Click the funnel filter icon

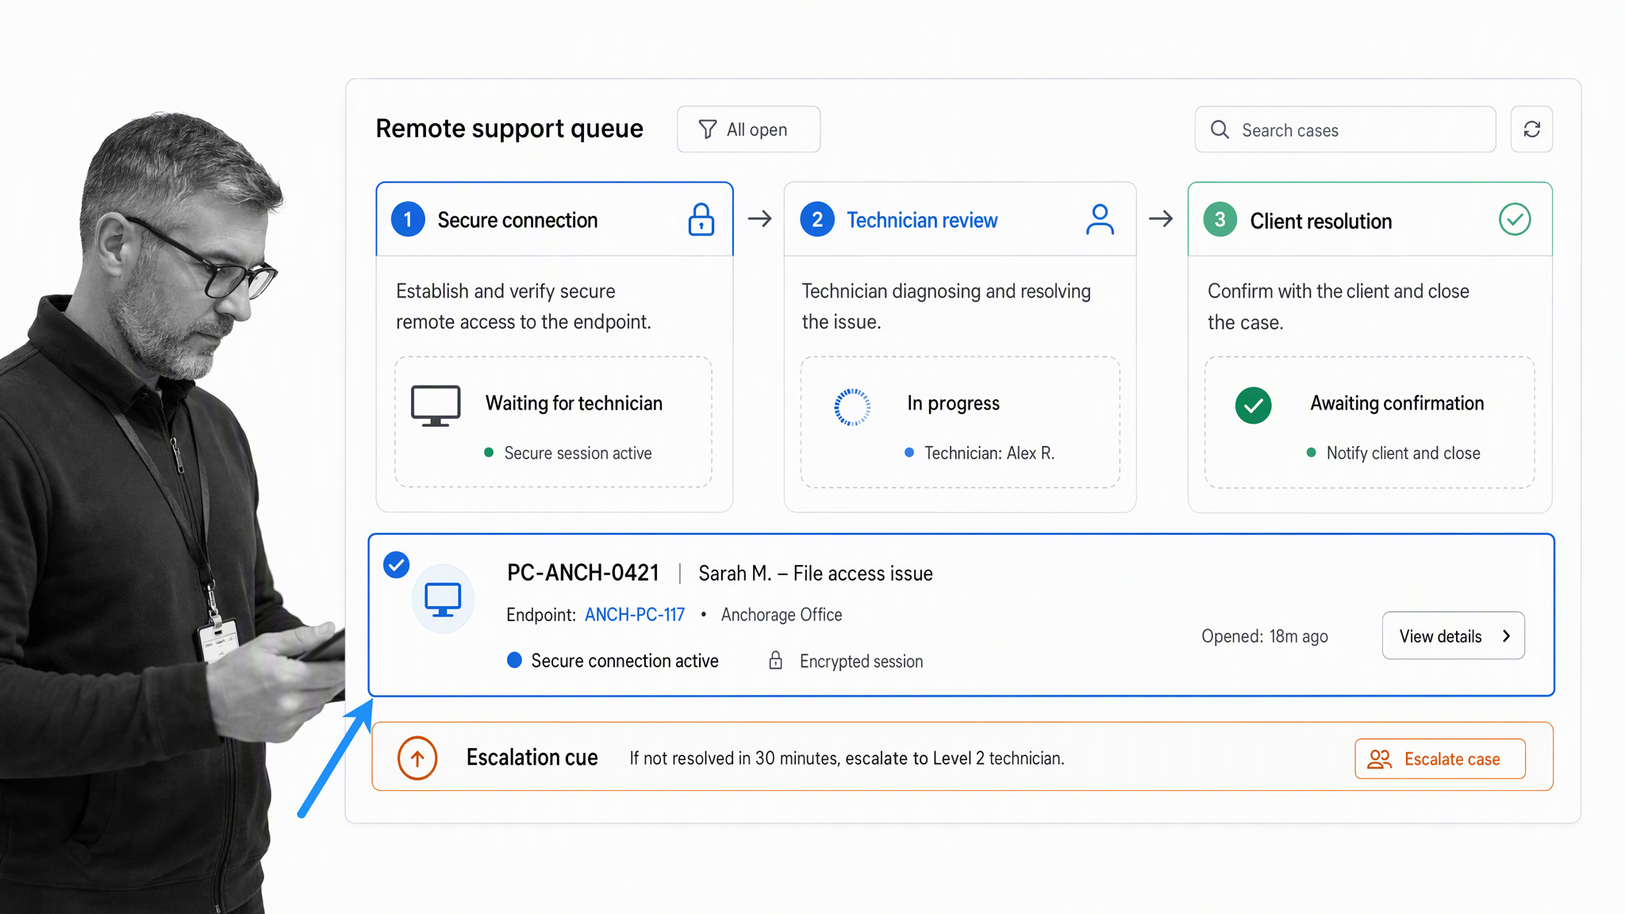707,129
